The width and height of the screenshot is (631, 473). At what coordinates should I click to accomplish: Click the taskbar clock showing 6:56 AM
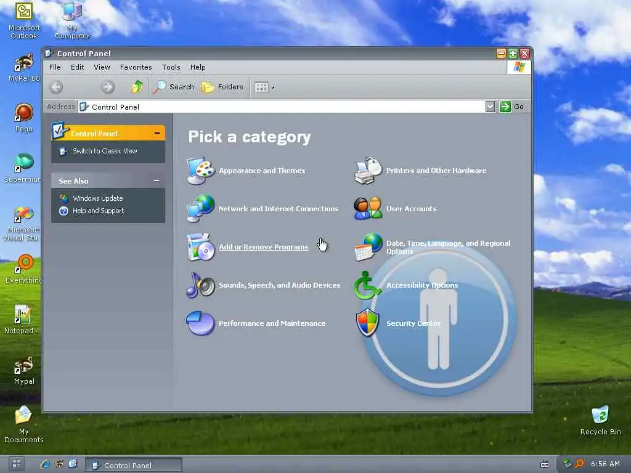click(x=605, y=464)
